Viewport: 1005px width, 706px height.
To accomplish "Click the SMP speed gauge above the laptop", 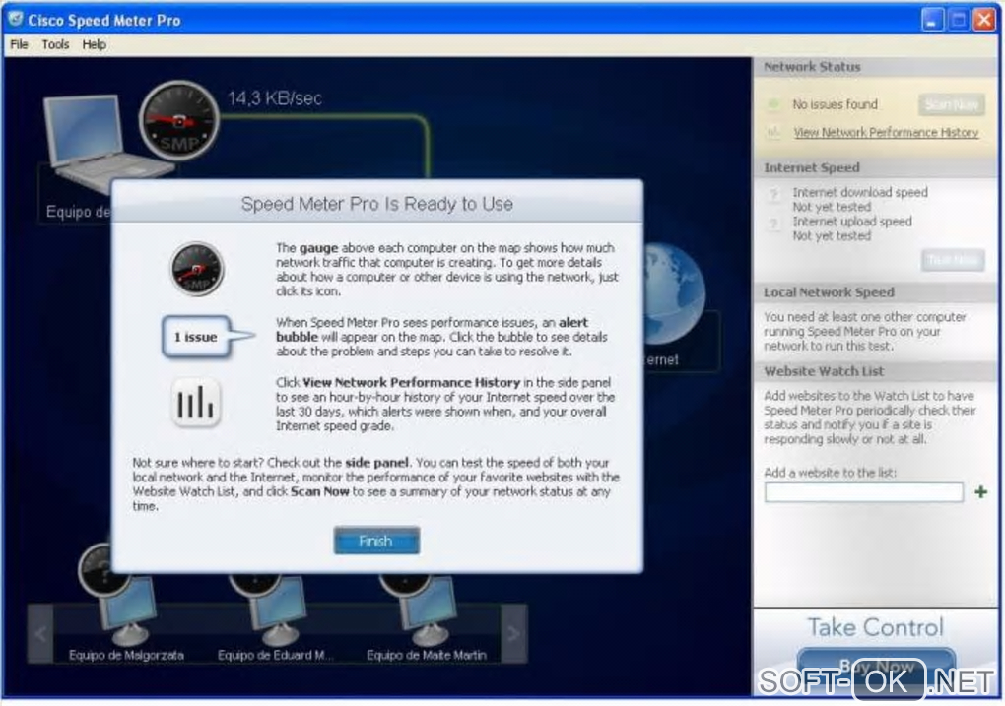I will tap(179, 120).
